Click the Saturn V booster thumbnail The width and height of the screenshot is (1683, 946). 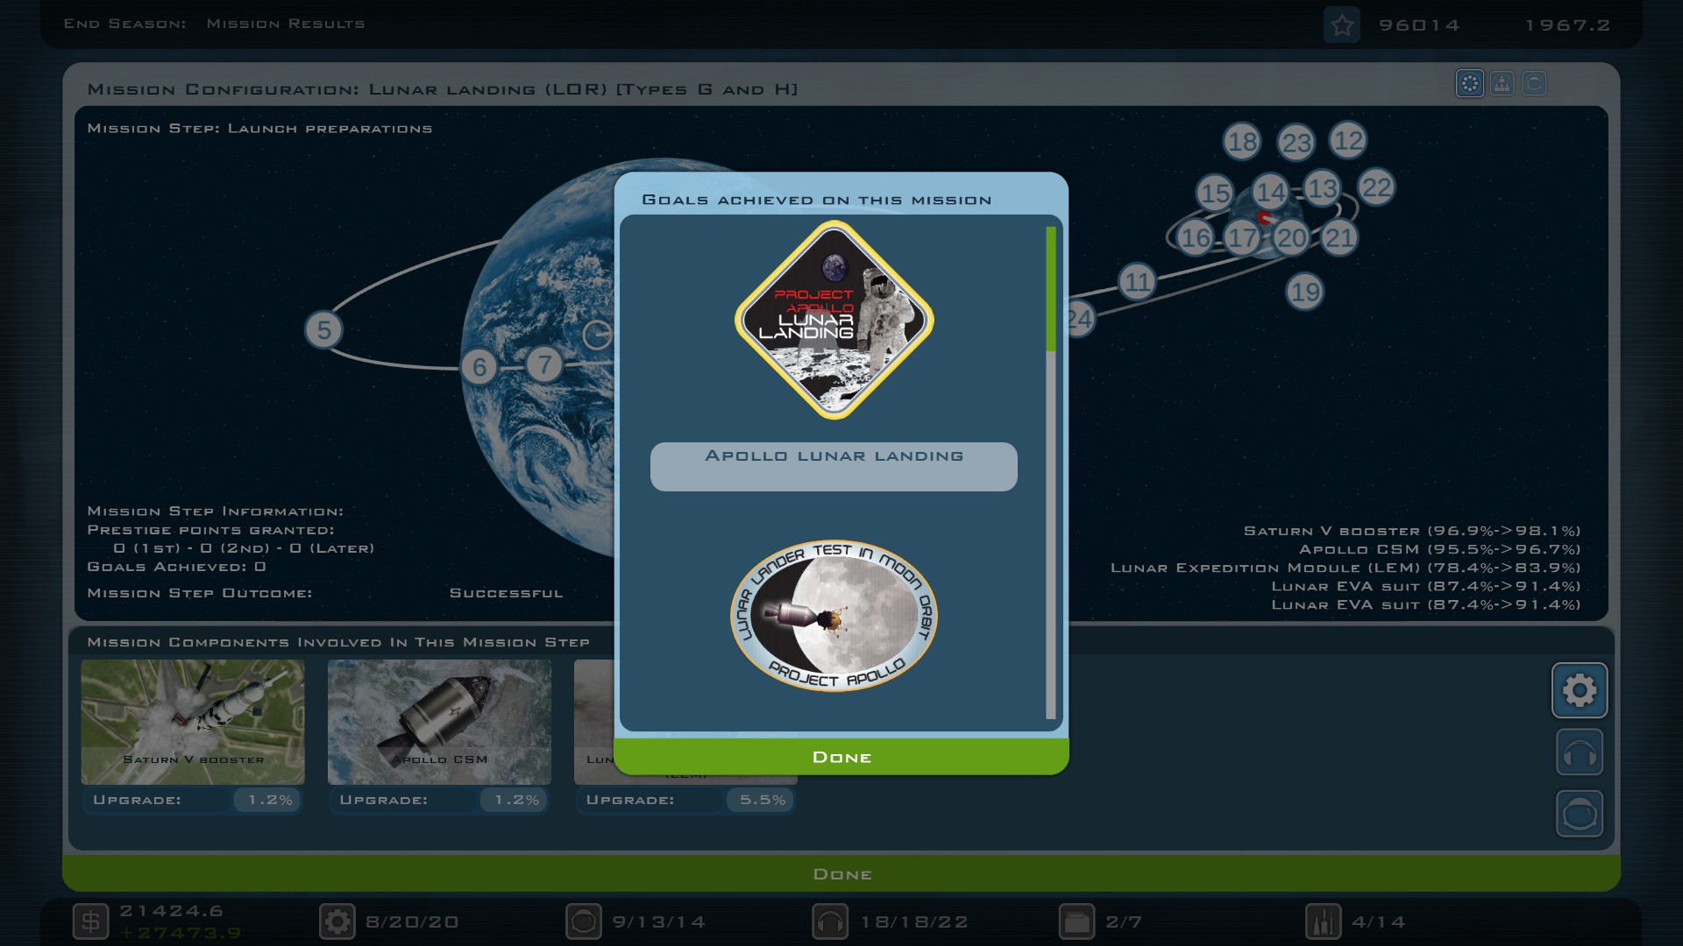(193, 722)
